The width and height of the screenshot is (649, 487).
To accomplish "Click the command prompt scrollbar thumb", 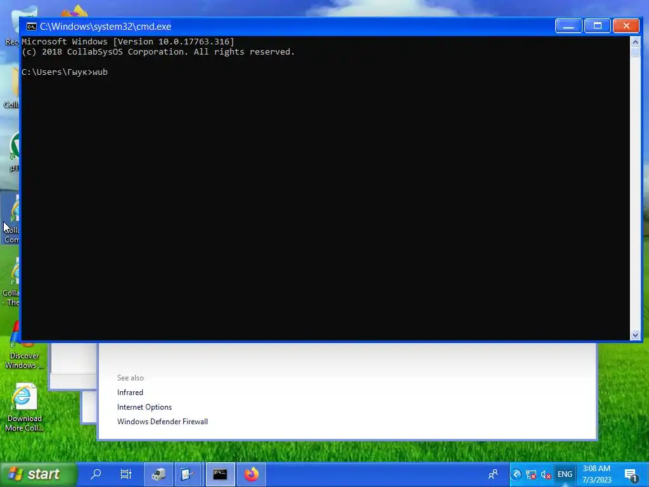I will 635,52.
